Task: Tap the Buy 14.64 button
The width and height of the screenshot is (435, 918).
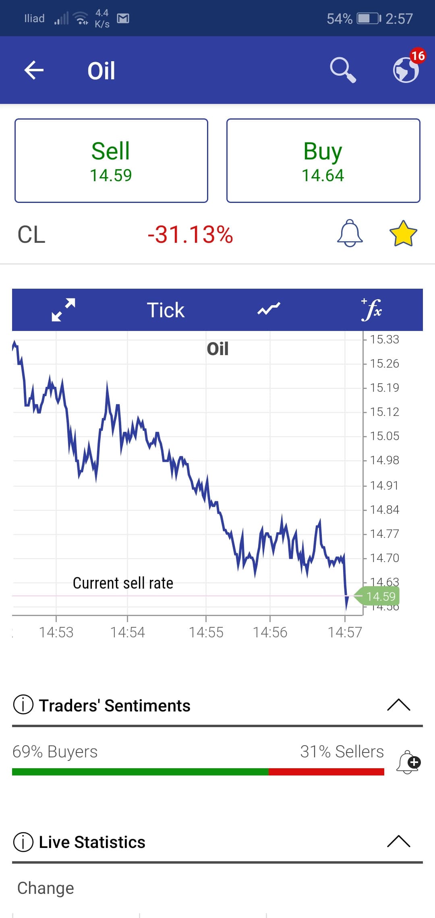Action: click(323, 161)
